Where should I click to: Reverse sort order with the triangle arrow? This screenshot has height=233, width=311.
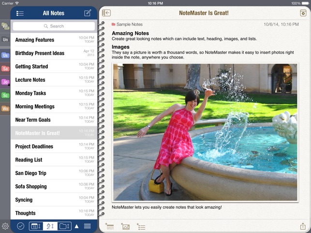[77, 226]
